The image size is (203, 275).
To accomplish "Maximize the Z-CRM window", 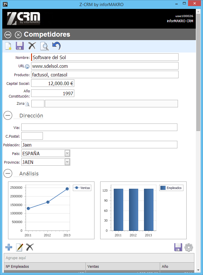I will click(x=184, y=3).
